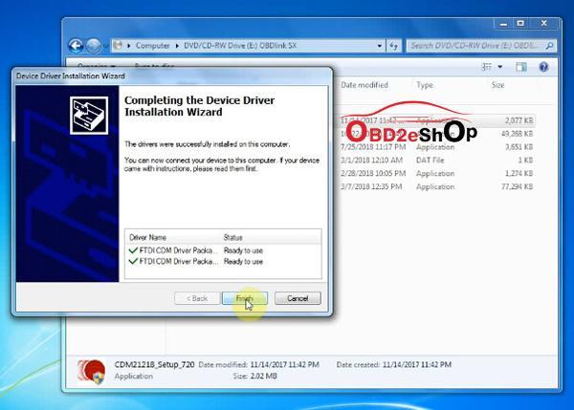Expand the arrow after Computer breadcrumb

point(177,46)
